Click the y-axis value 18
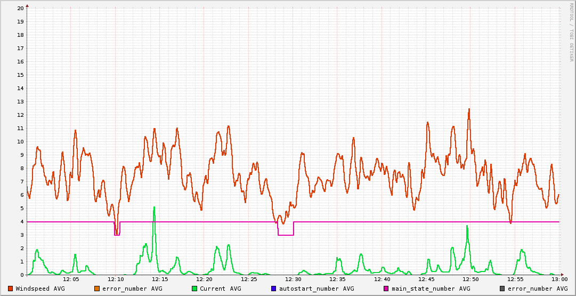 tap(21, 35)
